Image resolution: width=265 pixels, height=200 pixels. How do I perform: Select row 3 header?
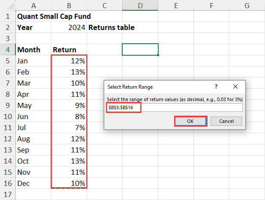click(8, 39)
